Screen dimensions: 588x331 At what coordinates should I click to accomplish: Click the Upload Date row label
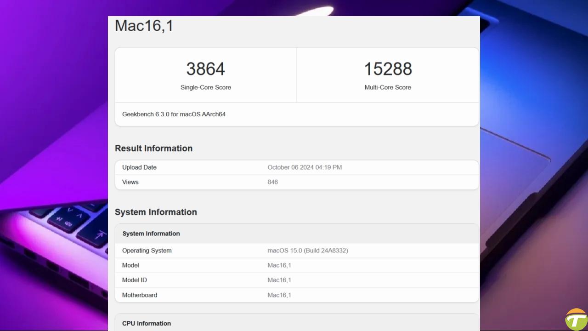pos(139,167)
